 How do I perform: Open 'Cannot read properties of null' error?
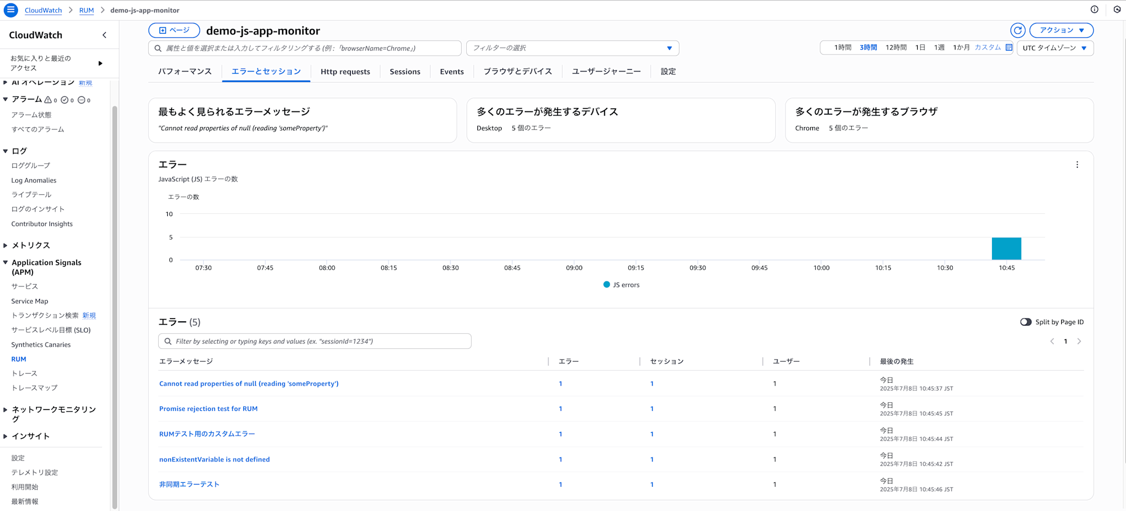tap(249, 384)
